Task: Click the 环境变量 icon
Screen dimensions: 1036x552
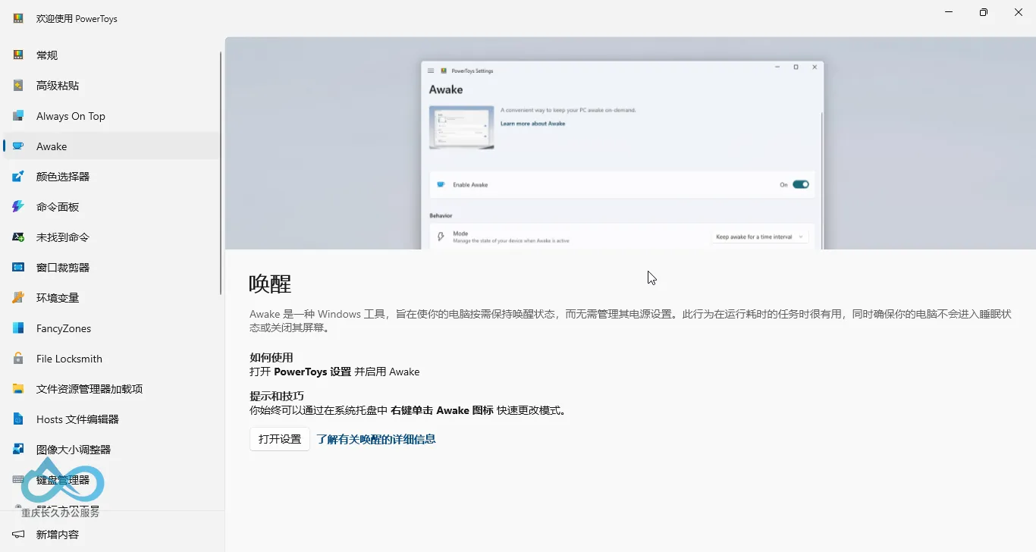Action: [18, 298]
